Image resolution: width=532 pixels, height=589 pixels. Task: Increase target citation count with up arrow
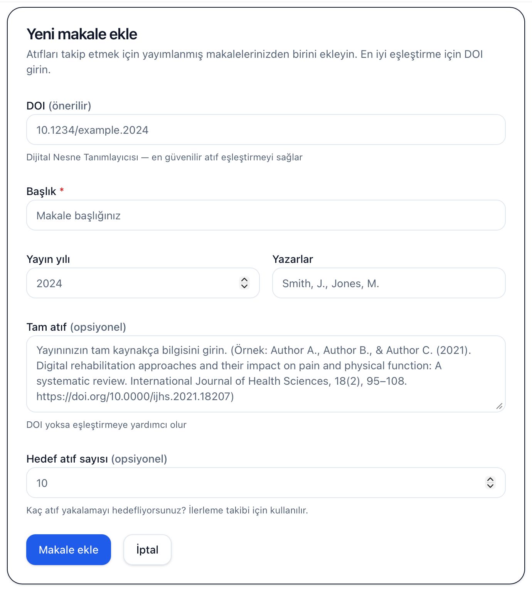[490, 480]
